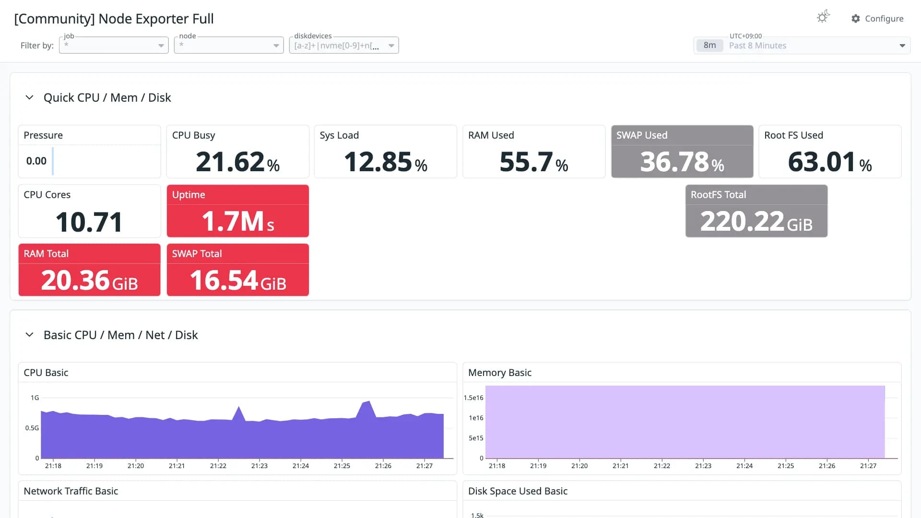
Task: Click the SWAP Total 16.54 GiB panel
Action: tap(238, 270)
